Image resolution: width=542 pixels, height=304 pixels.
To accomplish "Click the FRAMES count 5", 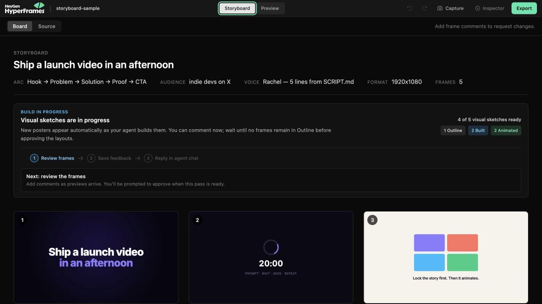I will (x=461, y=82).
